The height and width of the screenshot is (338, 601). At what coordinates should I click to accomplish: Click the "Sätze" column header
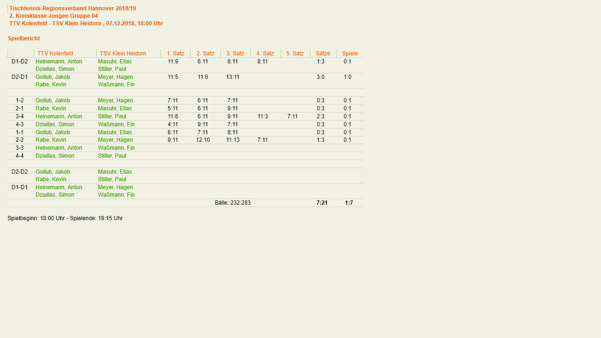[x=323, y=54]
